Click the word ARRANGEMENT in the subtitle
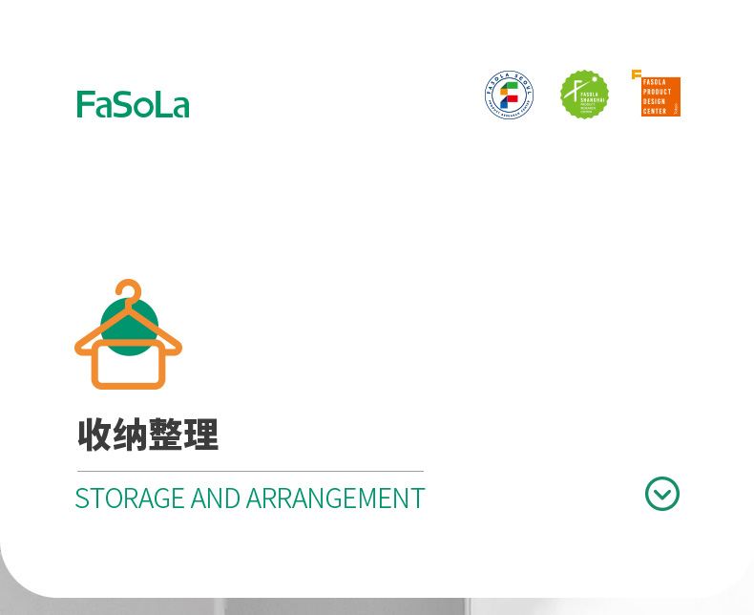Screen dimensions: 754x615 pyautogui.click(x=336, y=498)
